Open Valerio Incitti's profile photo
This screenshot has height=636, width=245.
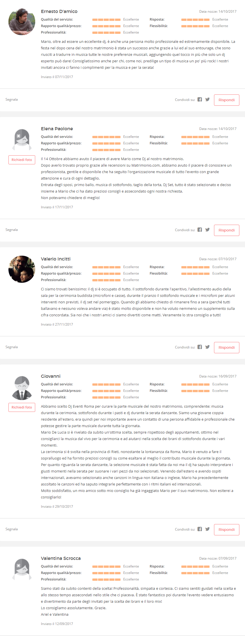[x=22, y=269]
